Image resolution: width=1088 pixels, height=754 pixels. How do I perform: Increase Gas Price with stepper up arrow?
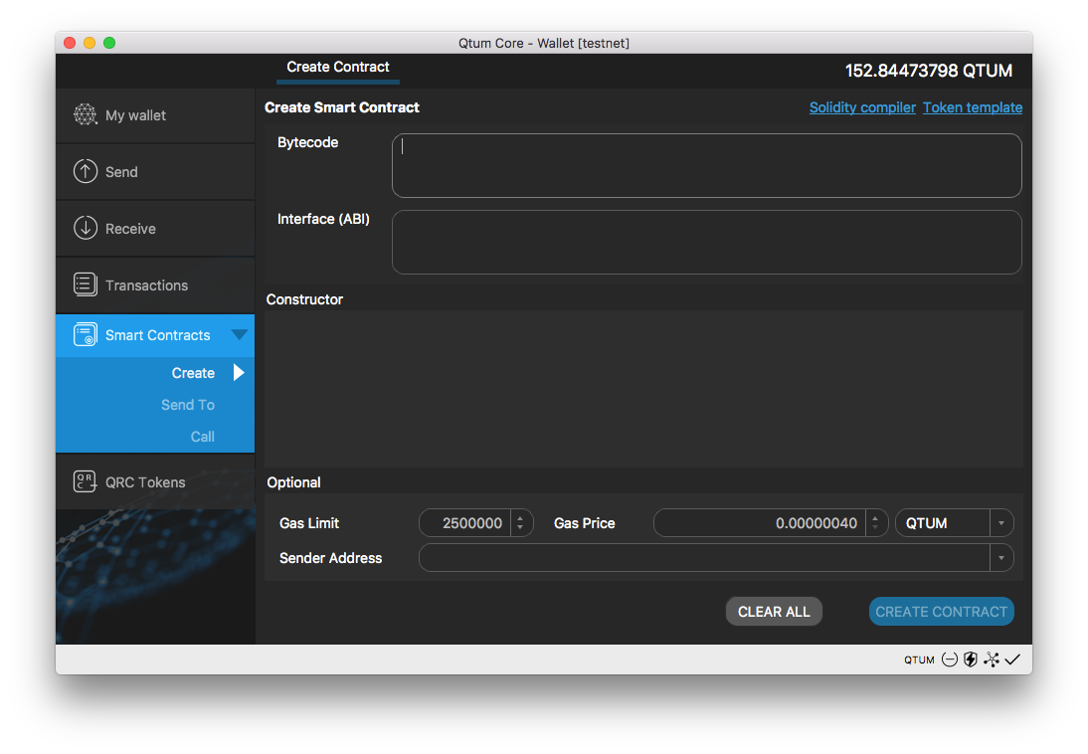tap(875, 518)
